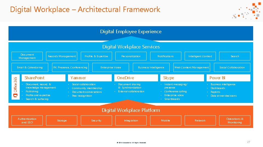Click the Mobile platform box
The width and height of the screenshot is (263, 147).
[x=165, y=121]
